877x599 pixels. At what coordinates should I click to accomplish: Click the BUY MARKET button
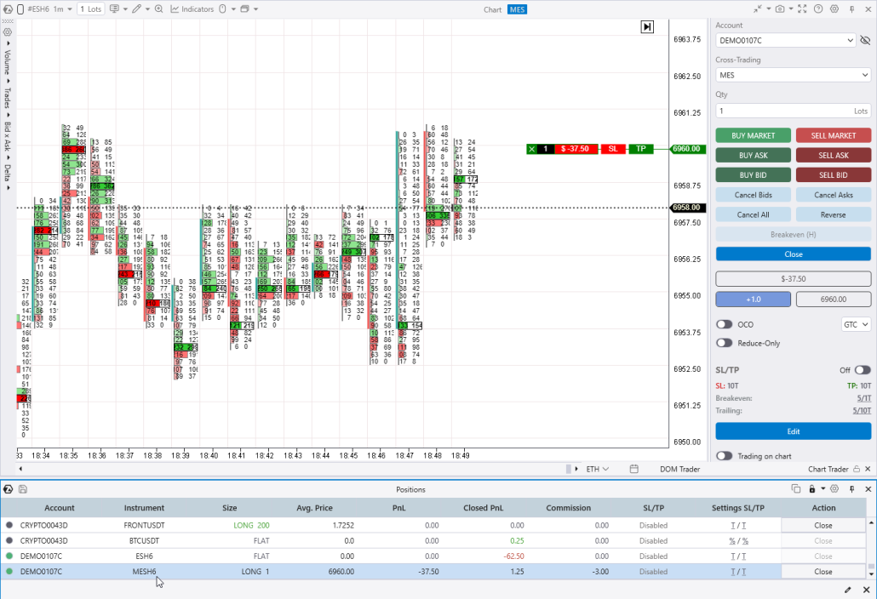(x=753, y=135)
